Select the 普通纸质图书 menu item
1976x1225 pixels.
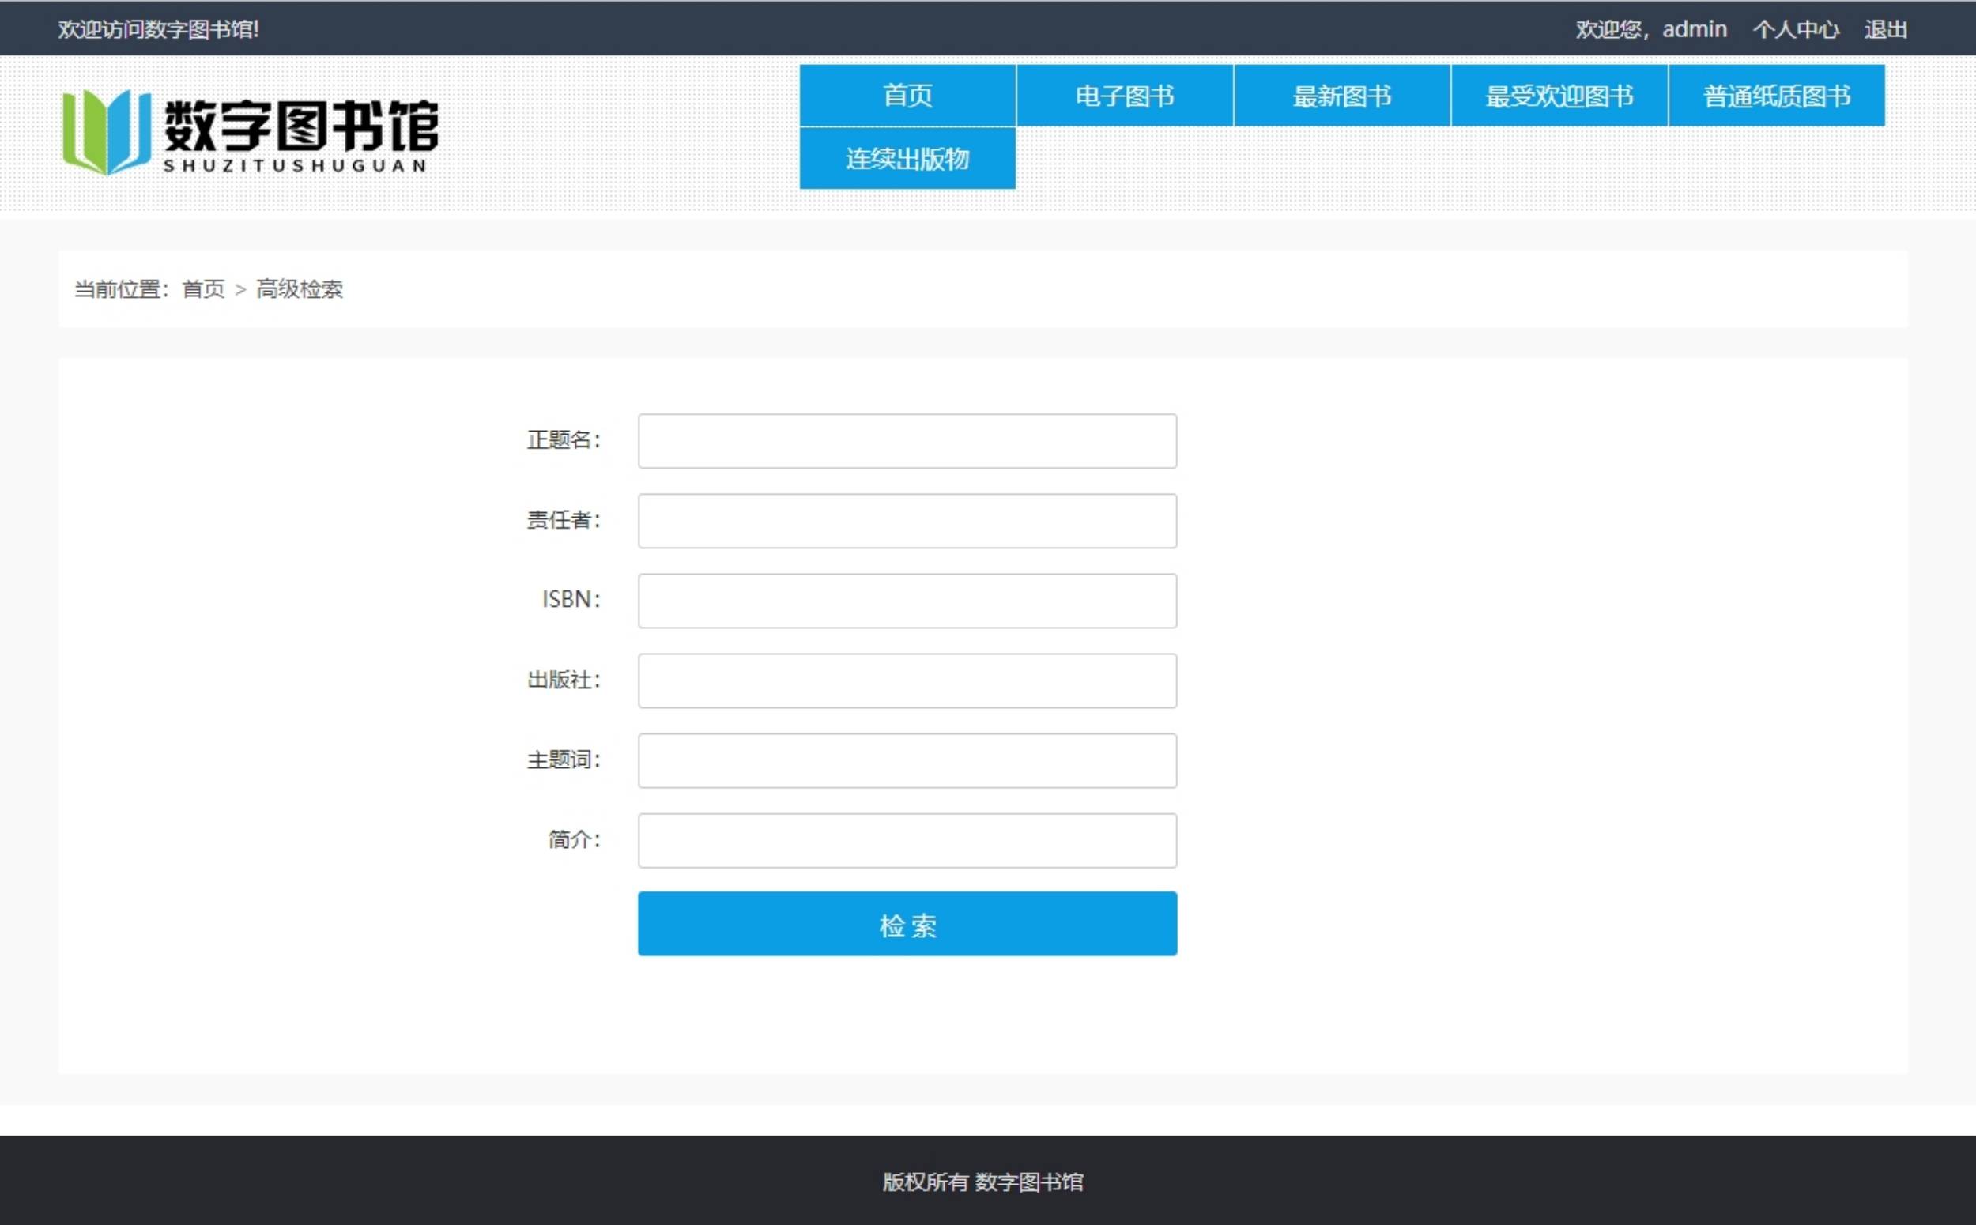tap(1776, 96)
